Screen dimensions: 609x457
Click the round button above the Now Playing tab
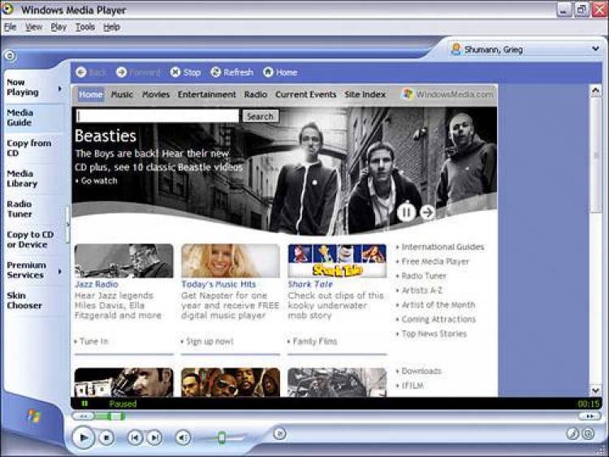pyautogui.click(x=10, y=56)
